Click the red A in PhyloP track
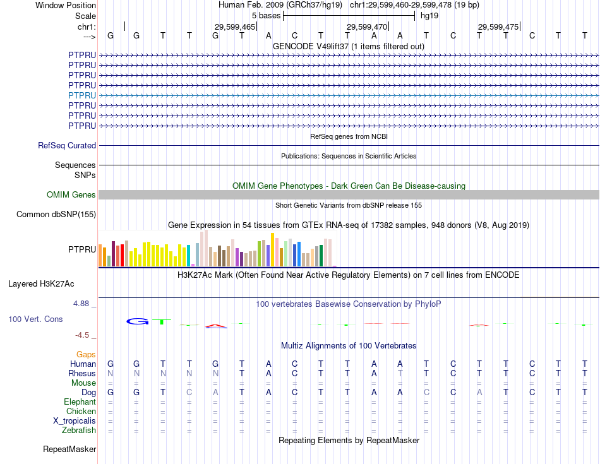The height and width of the screenshot is (464, 600). click(216, 326)
